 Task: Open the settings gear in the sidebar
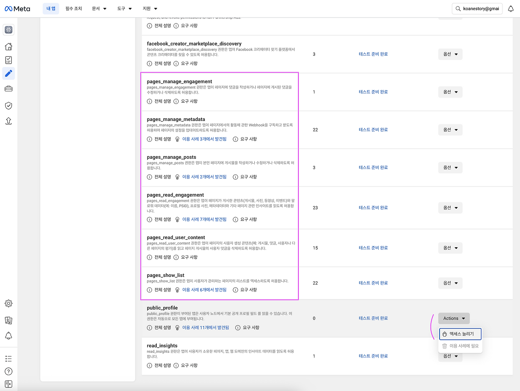click(9, 303)
